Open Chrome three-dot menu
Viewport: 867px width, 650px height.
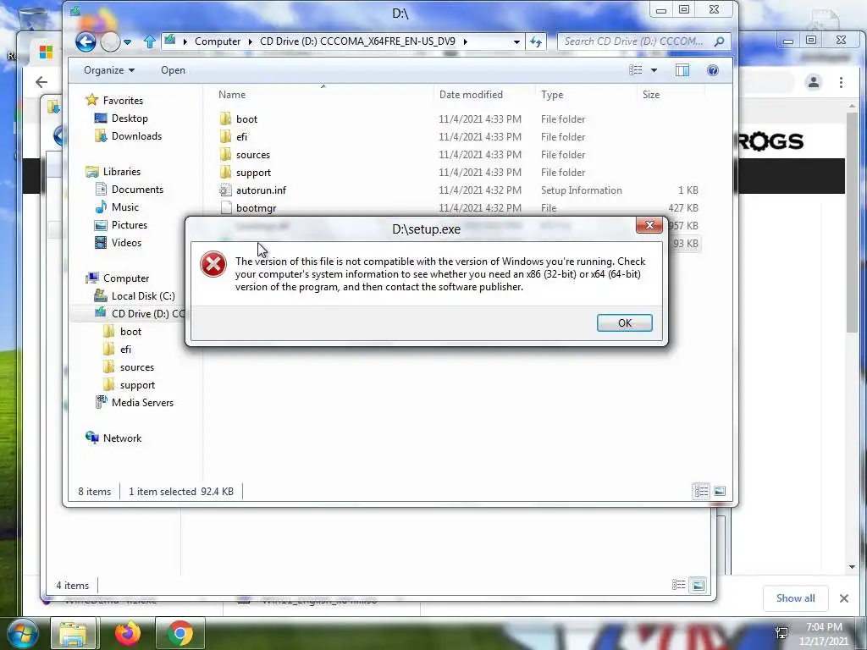(841, 82)
